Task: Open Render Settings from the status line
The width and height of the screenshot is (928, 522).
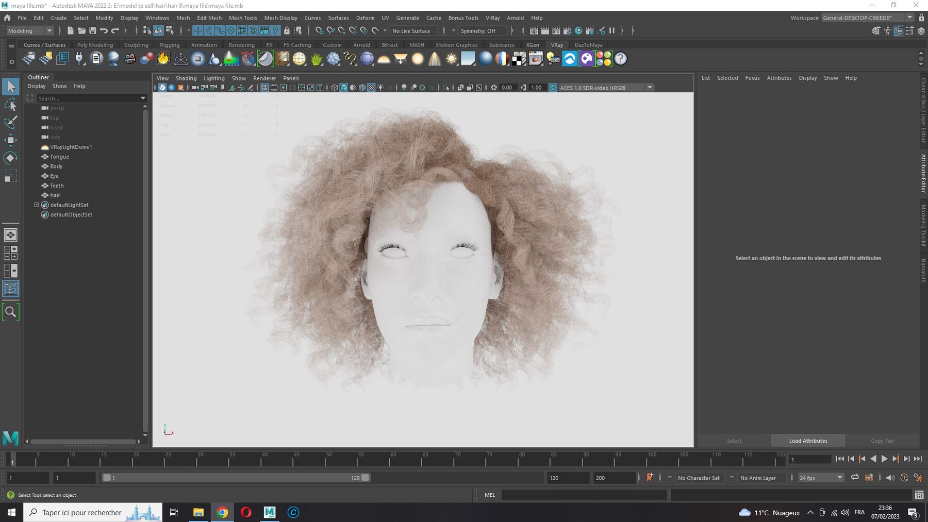Action: [568, 30]
